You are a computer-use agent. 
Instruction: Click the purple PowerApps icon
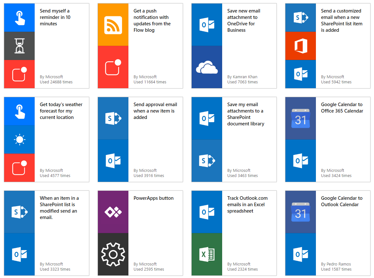pos(113,212)
